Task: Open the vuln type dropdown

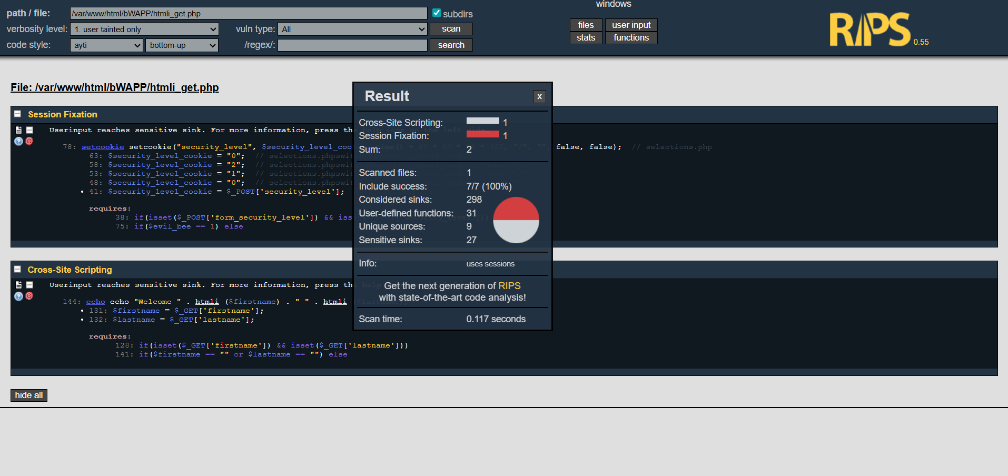Action: [x=352, y=29]
